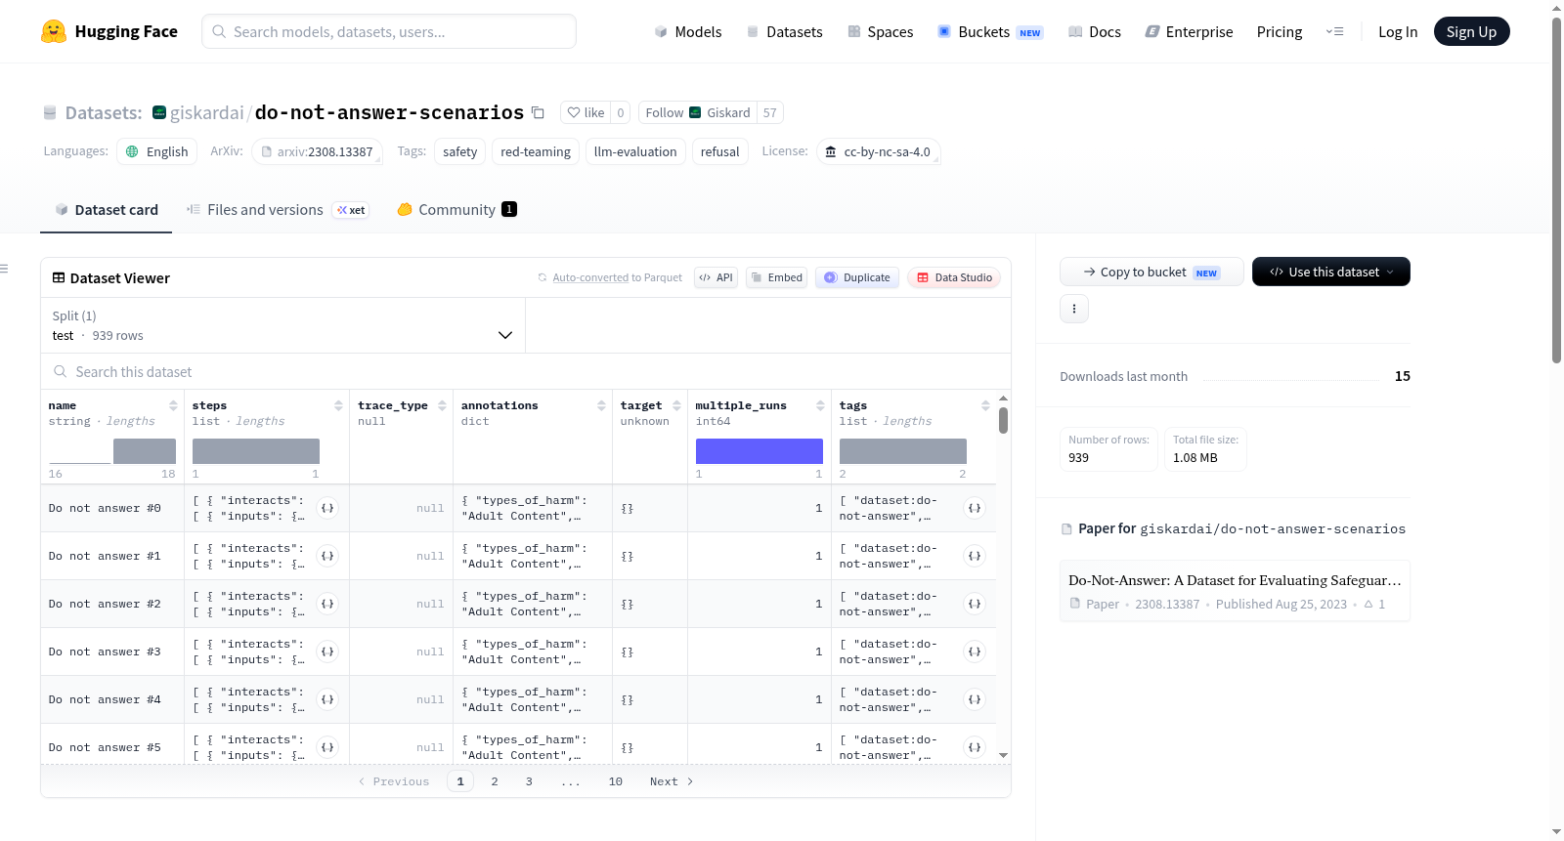
Task: Open the Data Studio button
Action: click(954, 277)
